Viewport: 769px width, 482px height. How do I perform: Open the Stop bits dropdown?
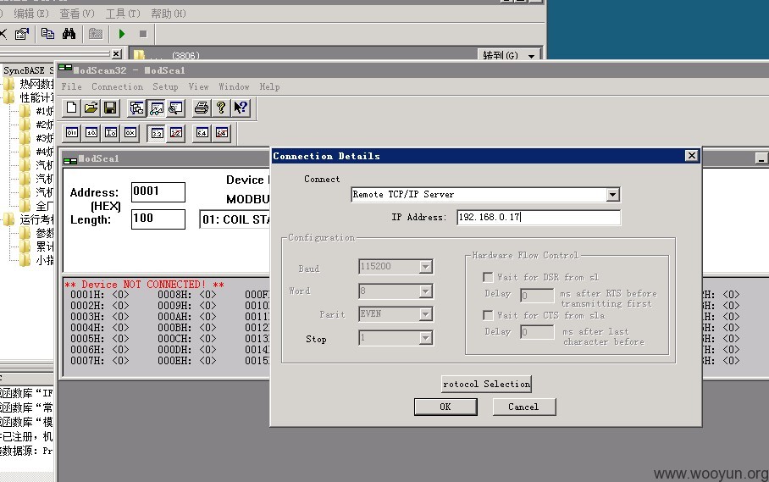426,338
